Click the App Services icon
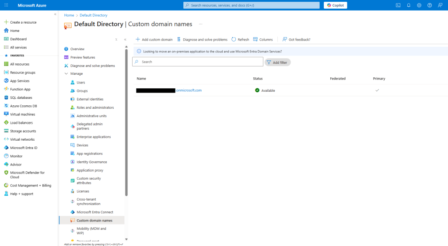This screenshot has height=246, width=448. point(6,81)
